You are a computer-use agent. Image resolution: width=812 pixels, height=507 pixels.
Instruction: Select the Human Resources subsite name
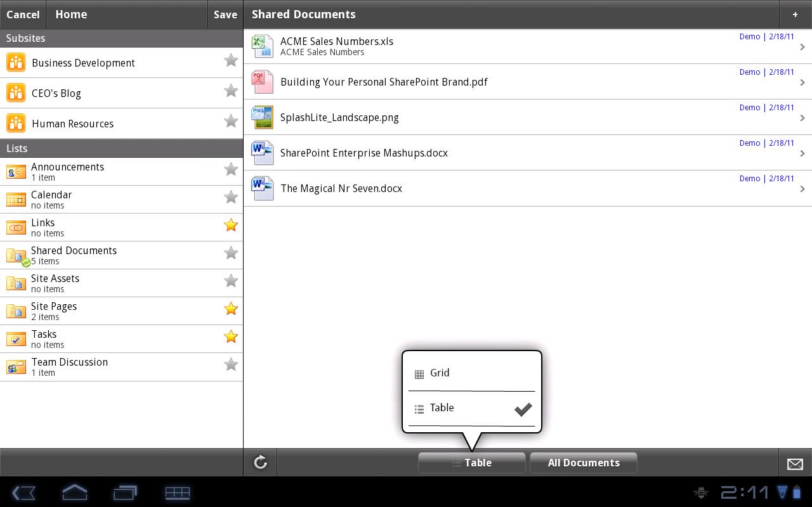(x=73, y=124)
